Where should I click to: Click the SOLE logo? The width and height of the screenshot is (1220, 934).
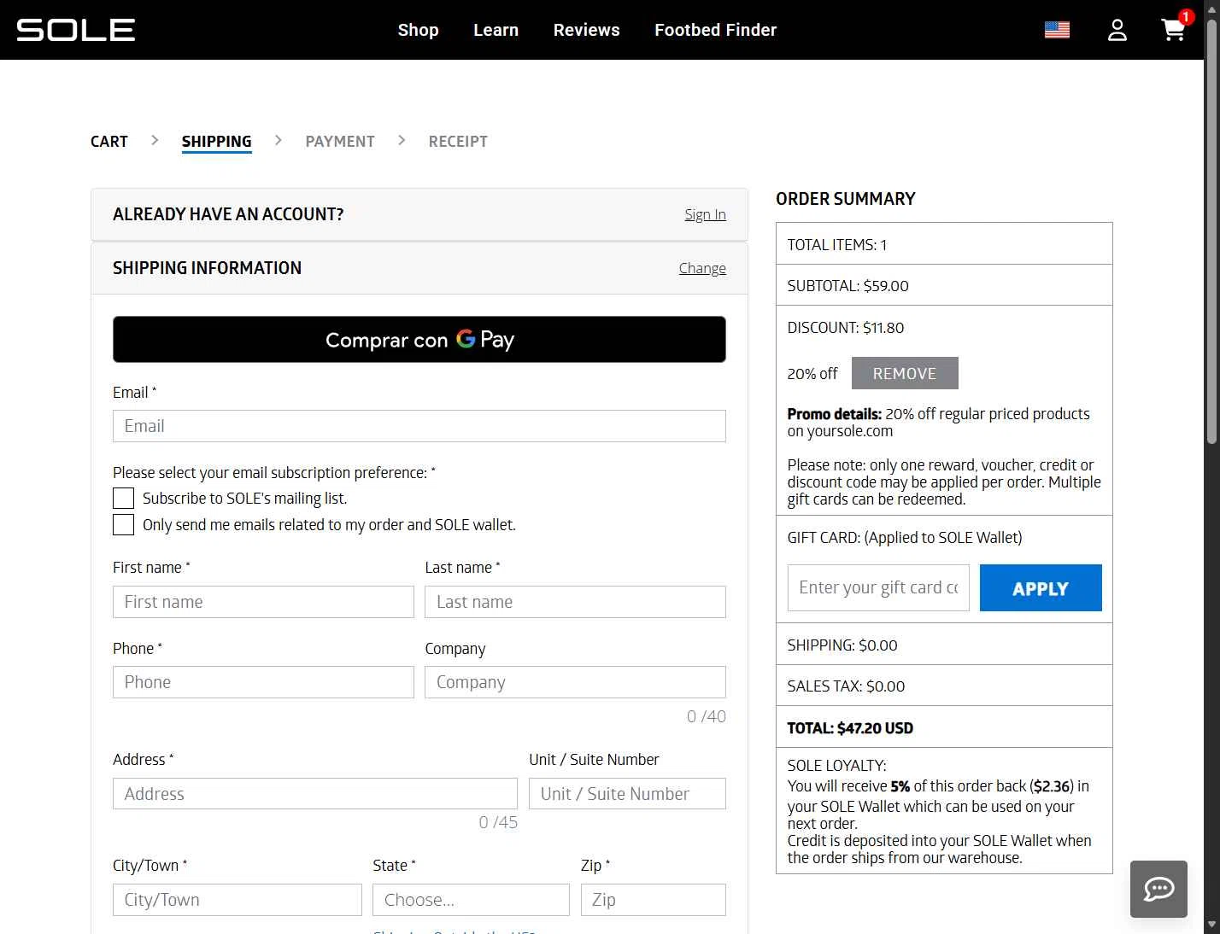click(x=76, y=30)
